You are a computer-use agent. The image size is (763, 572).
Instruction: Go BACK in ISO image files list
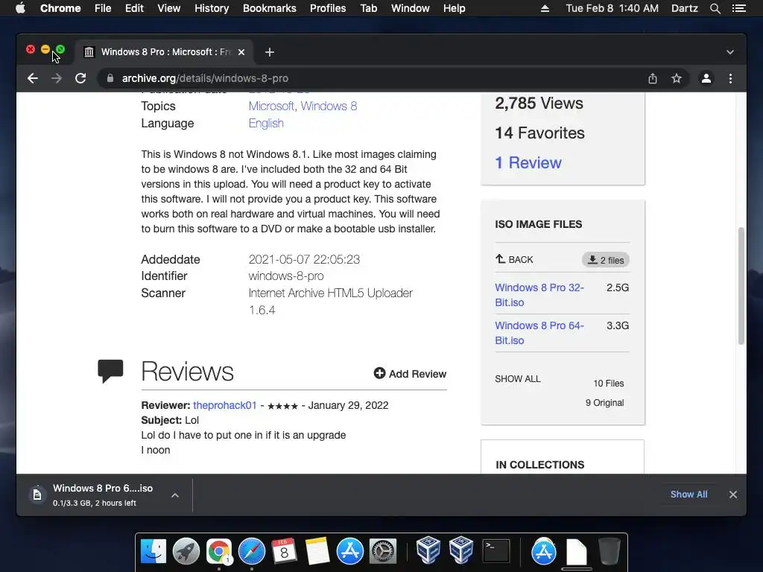514,259
